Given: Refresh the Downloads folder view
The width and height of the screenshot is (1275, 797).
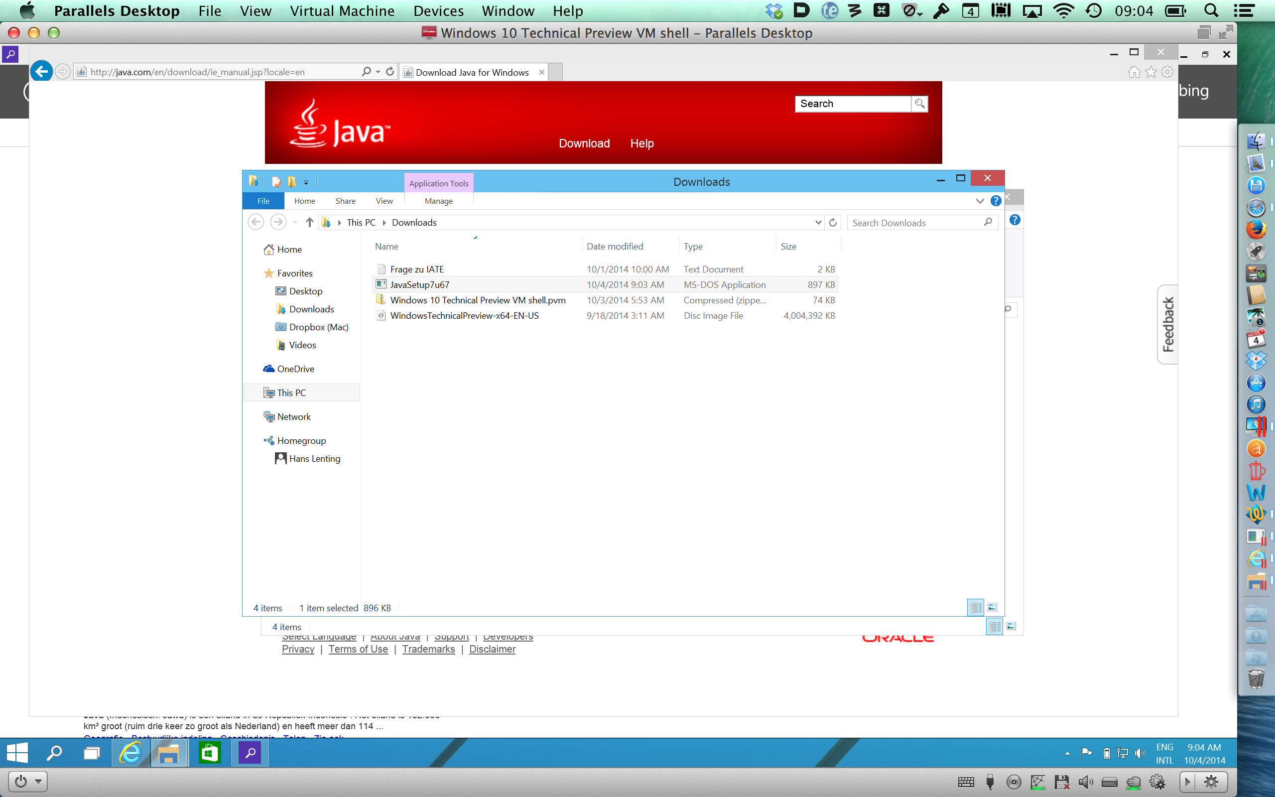Looking at the screenshot, I should (833, 223).
